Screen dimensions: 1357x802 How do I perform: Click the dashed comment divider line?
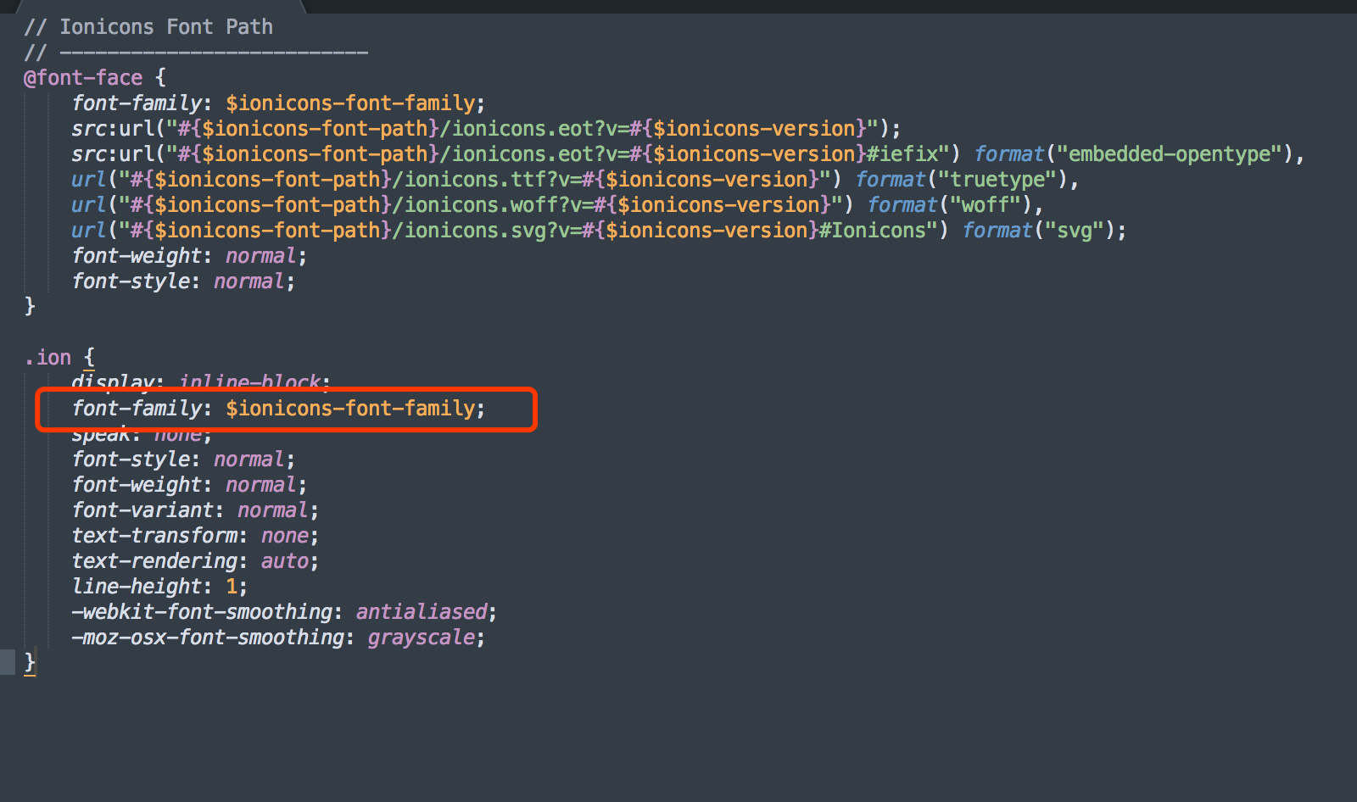pyautogui.click(x=212, y=53)
